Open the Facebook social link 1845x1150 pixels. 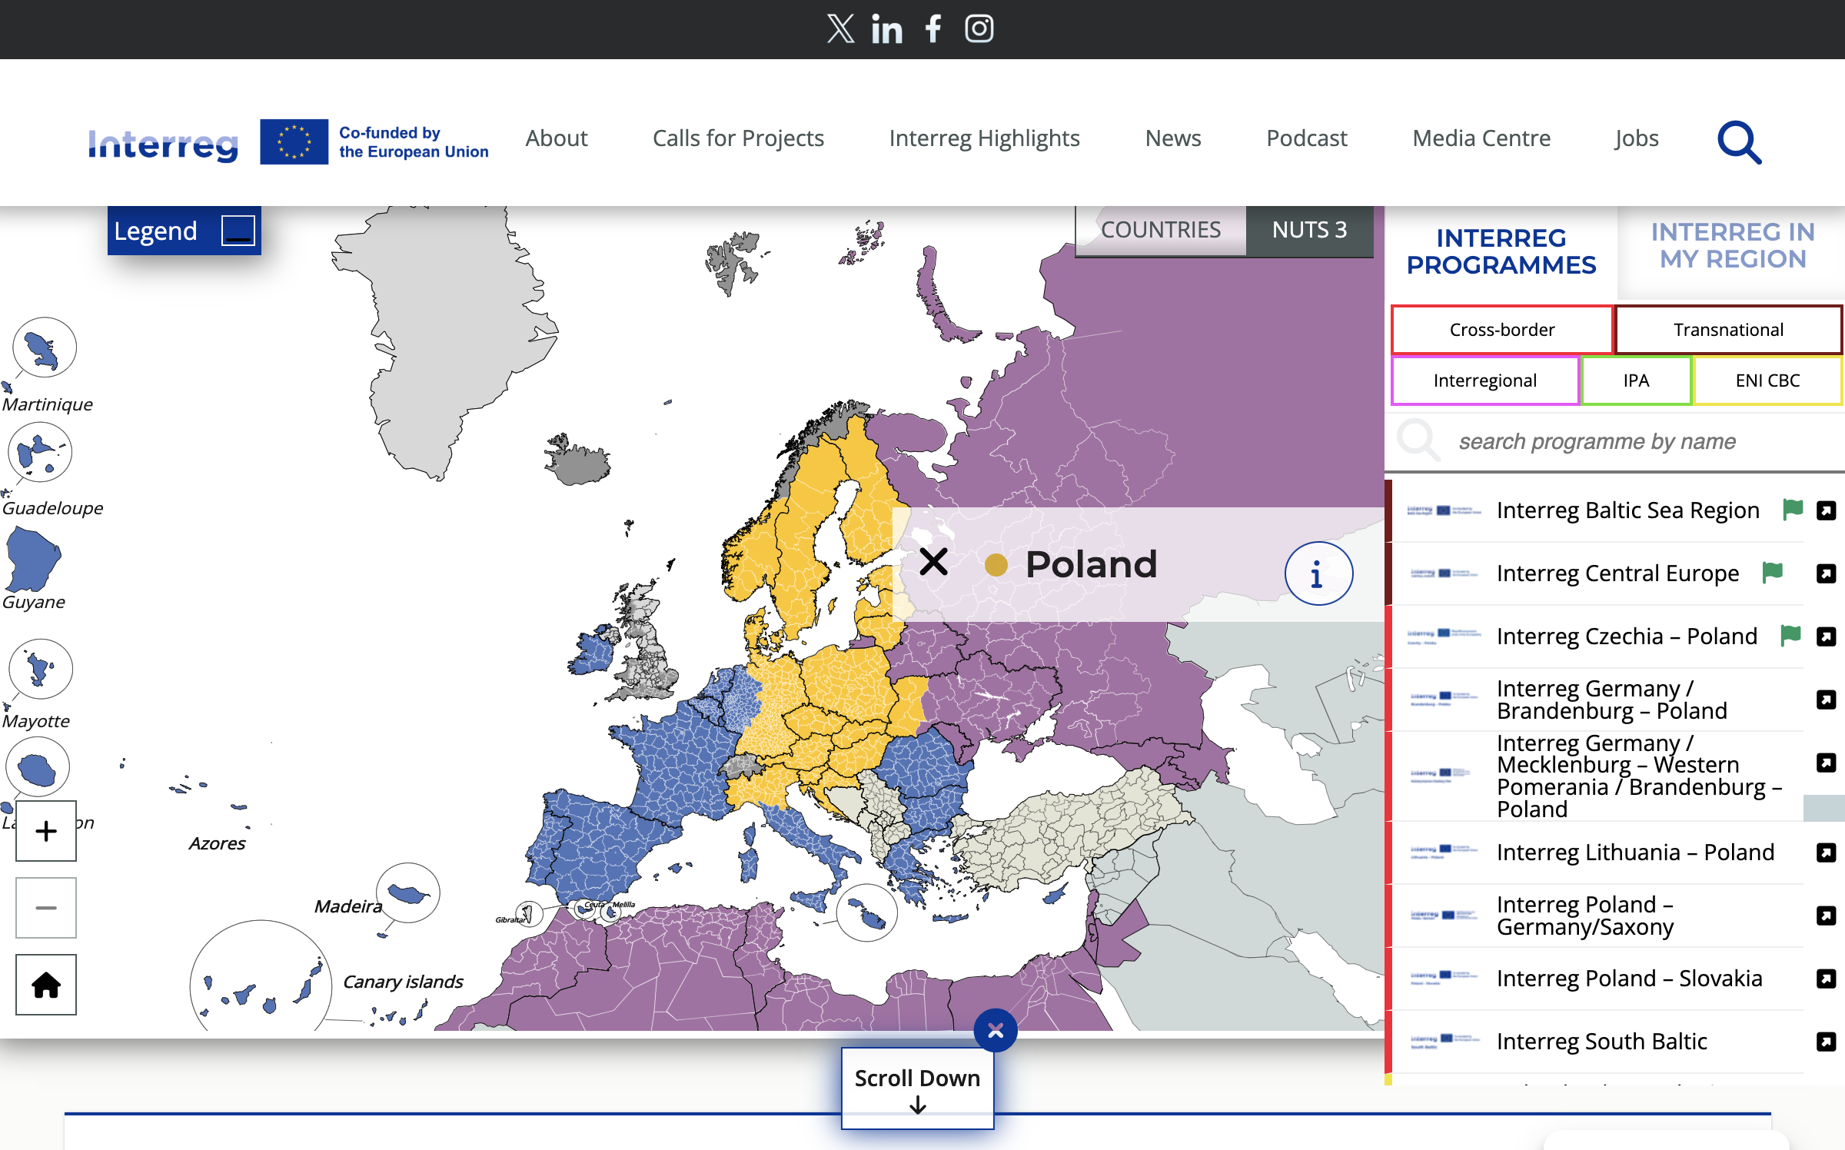[933, 29]
